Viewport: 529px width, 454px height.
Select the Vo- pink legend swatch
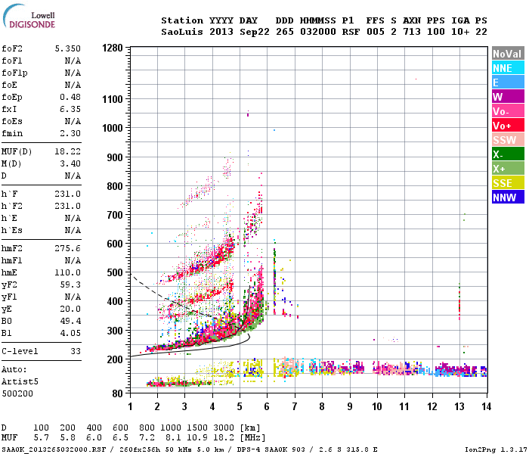point(508,111)
